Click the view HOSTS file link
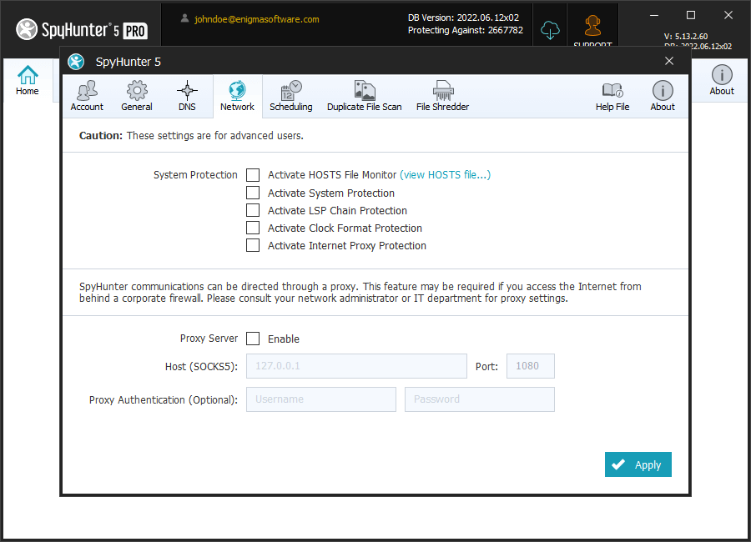 pyautogui.click(x=445, y=175)
